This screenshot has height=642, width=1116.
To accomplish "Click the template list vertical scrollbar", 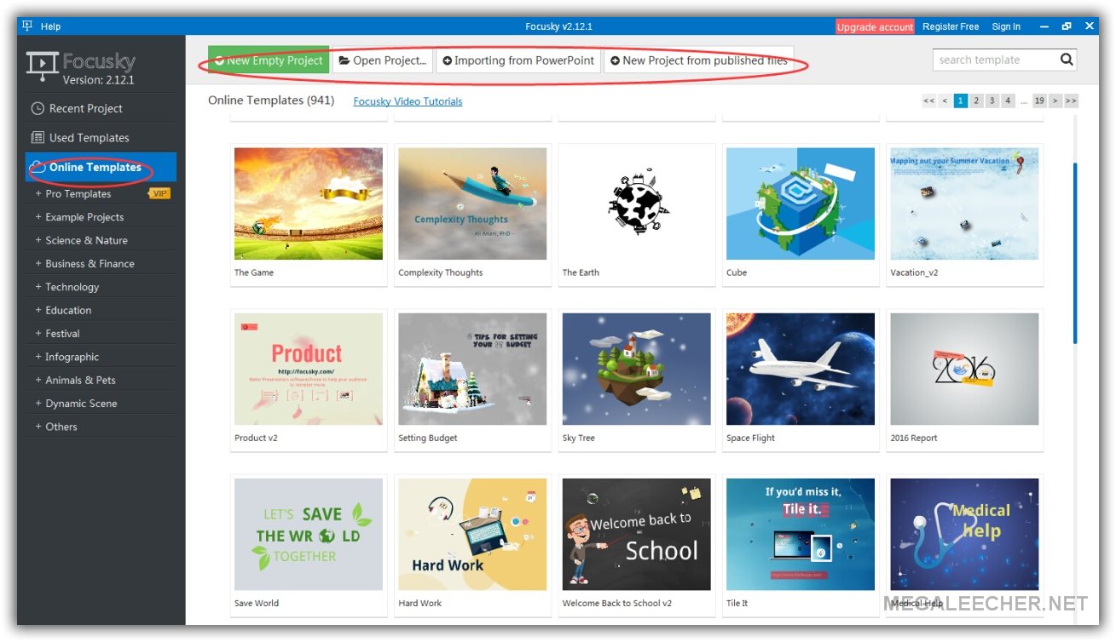I will 1074,253.
